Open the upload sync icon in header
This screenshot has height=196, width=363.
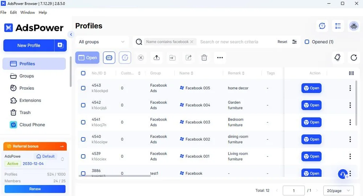point(322,26)
